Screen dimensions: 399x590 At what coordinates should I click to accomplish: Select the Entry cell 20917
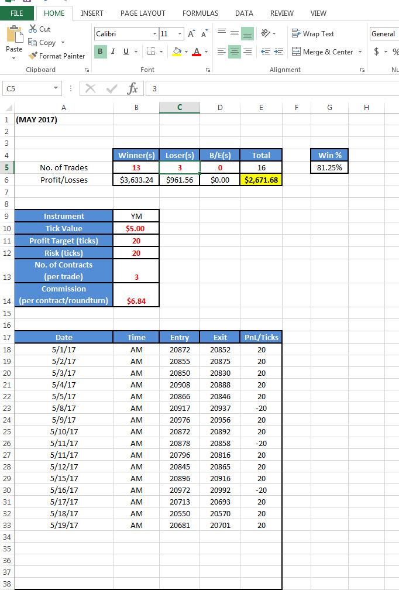[180, 408]
